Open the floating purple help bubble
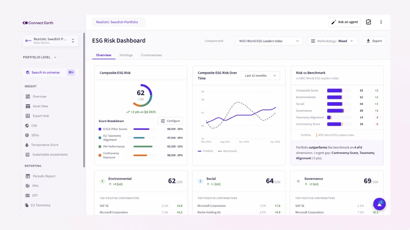410x230 pixels. pos(380,204)
